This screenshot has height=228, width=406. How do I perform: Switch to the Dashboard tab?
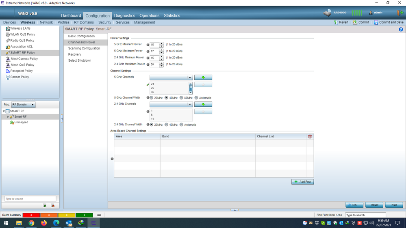71,15
